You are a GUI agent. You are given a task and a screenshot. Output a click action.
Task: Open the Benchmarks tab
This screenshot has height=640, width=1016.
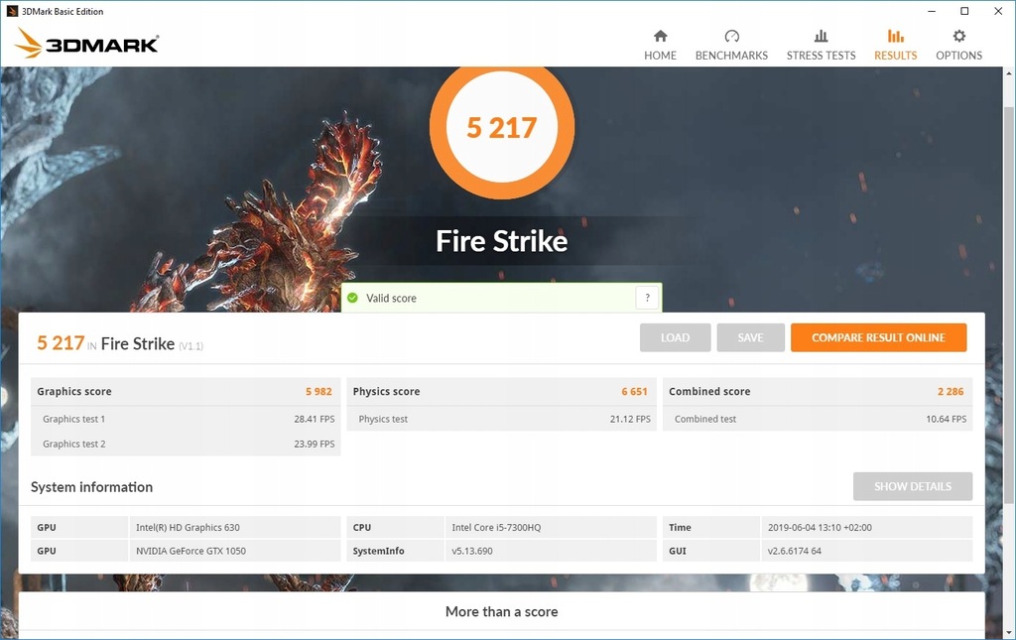click(x=731, y=45)
